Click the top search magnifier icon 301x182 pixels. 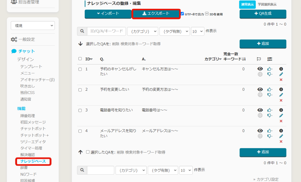pyautogui.click(x=82, y=31)
